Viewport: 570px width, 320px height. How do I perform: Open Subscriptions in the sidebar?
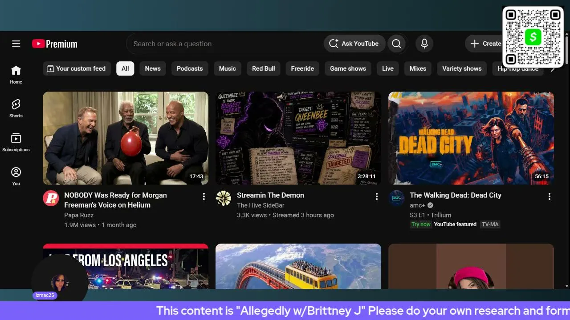(16, 142)
